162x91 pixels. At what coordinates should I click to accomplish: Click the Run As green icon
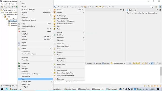pos(19,66)
